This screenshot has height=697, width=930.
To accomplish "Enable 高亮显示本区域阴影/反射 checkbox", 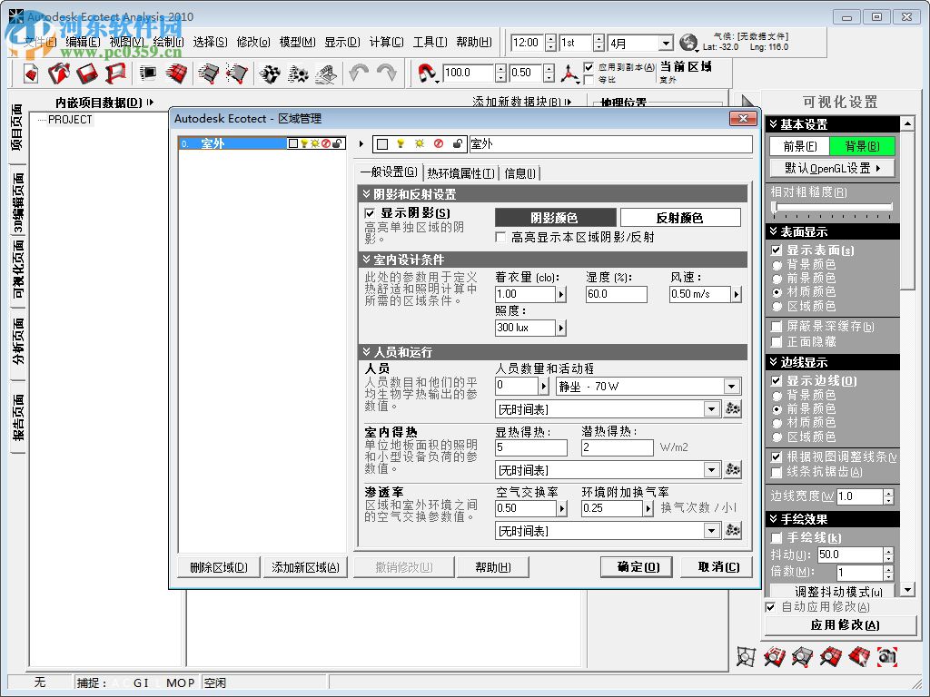I will [500, 237].
